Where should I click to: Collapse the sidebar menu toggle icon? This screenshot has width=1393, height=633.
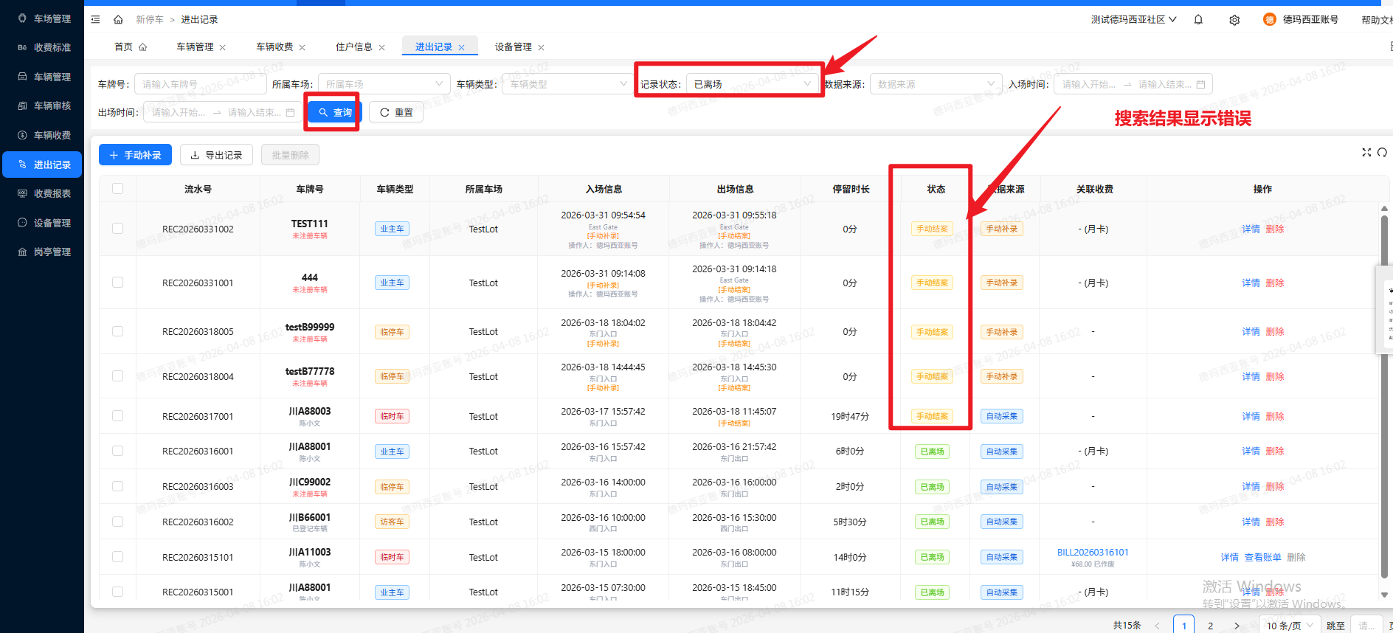[95, 19]
